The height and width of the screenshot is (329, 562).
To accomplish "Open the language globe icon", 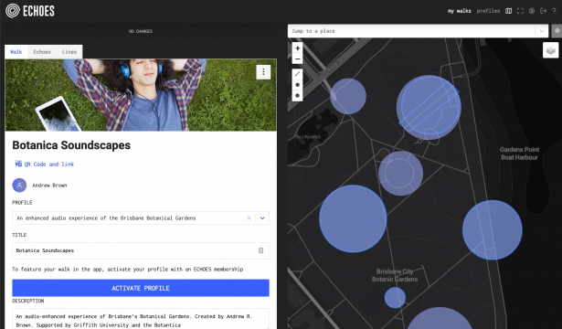I will (532, 11).
